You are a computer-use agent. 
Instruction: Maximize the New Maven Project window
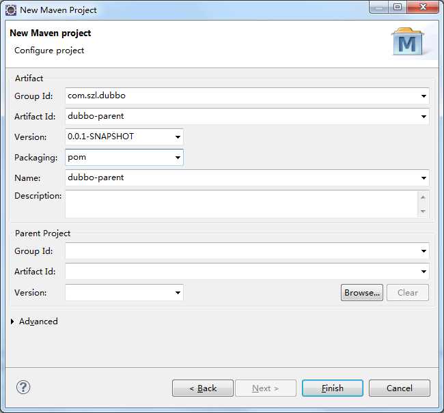(x=398, y=7)
